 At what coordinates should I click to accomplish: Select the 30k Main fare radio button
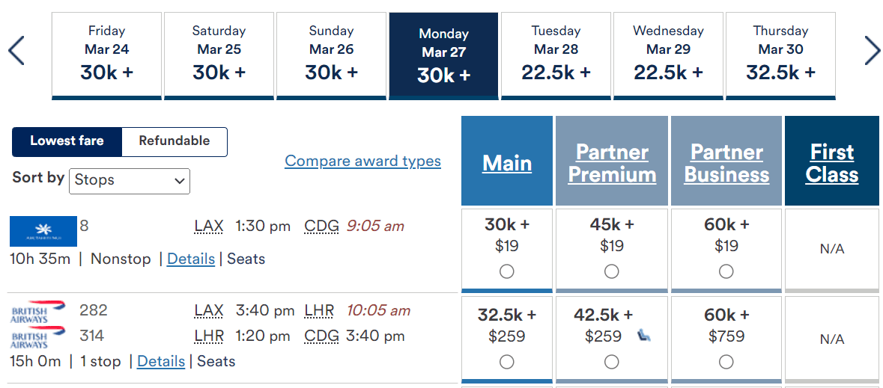point(507,271)
